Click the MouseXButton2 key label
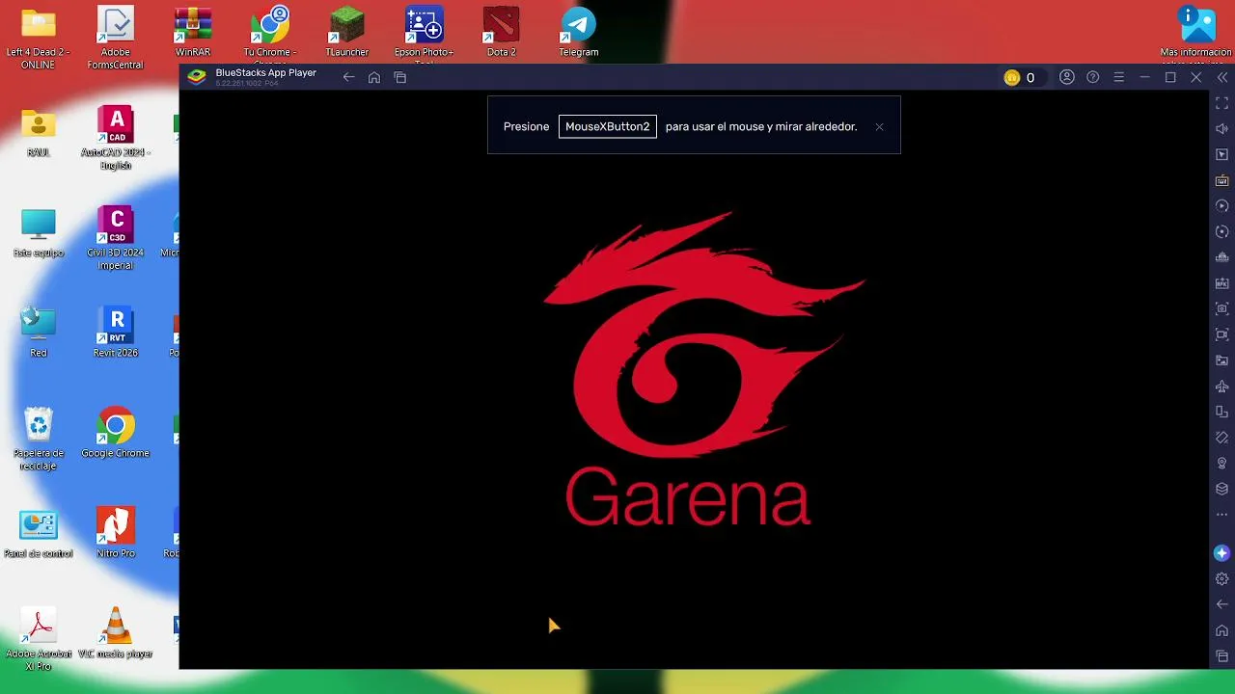The height and width of the screenshot is (694, 1235). click(608, 126)
